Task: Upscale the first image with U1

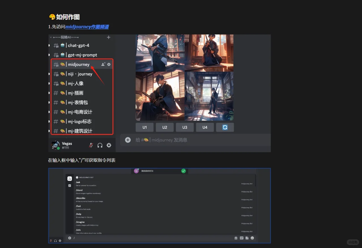Action: [145, 127]
